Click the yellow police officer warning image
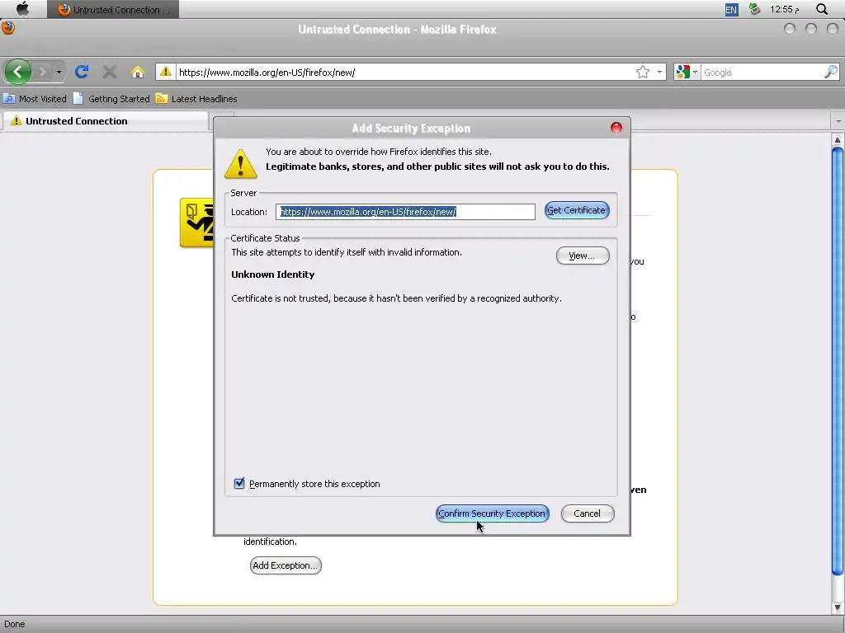845x633 pixels. click(x=196, y=223)
